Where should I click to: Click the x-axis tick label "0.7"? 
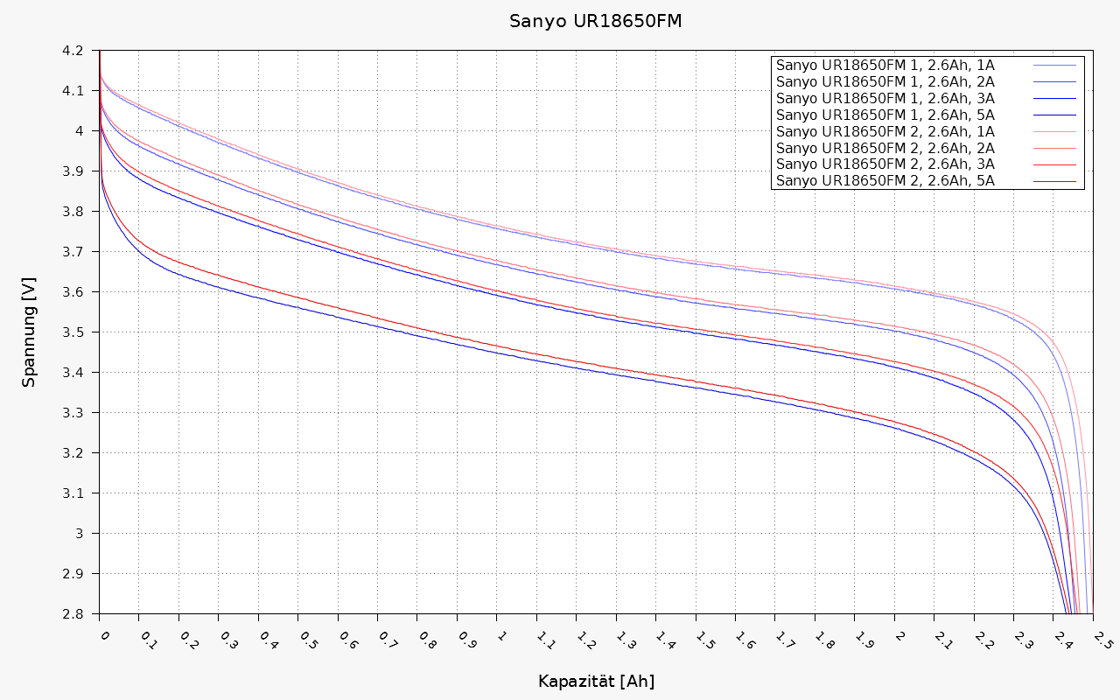point(387,640)
